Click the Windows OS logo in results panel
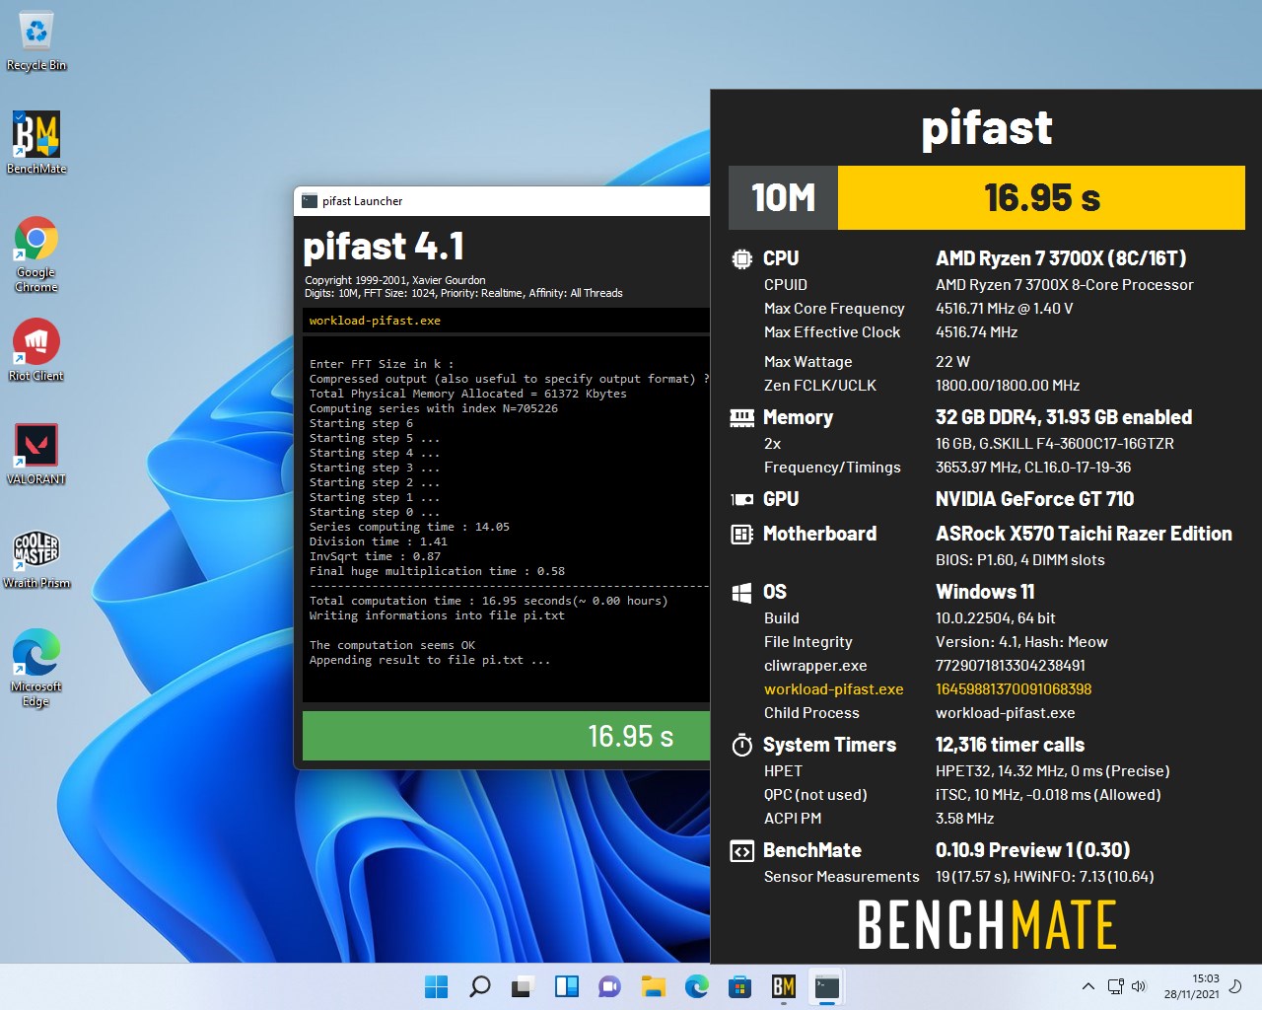 click(741, 593)
